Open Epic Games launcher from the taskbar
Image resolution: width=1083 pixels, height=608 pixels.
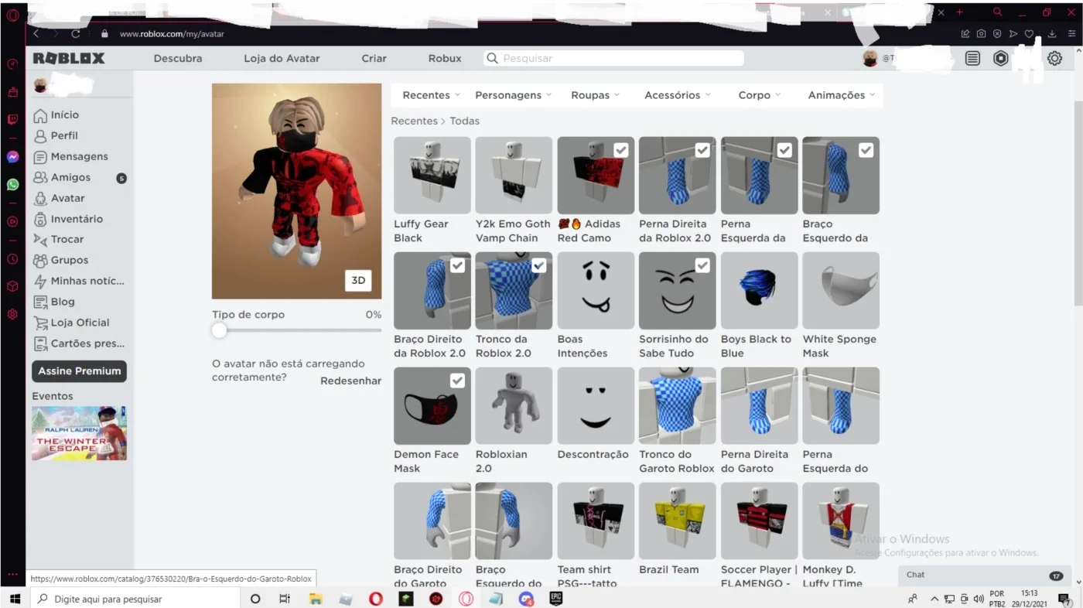click(555, 599)
